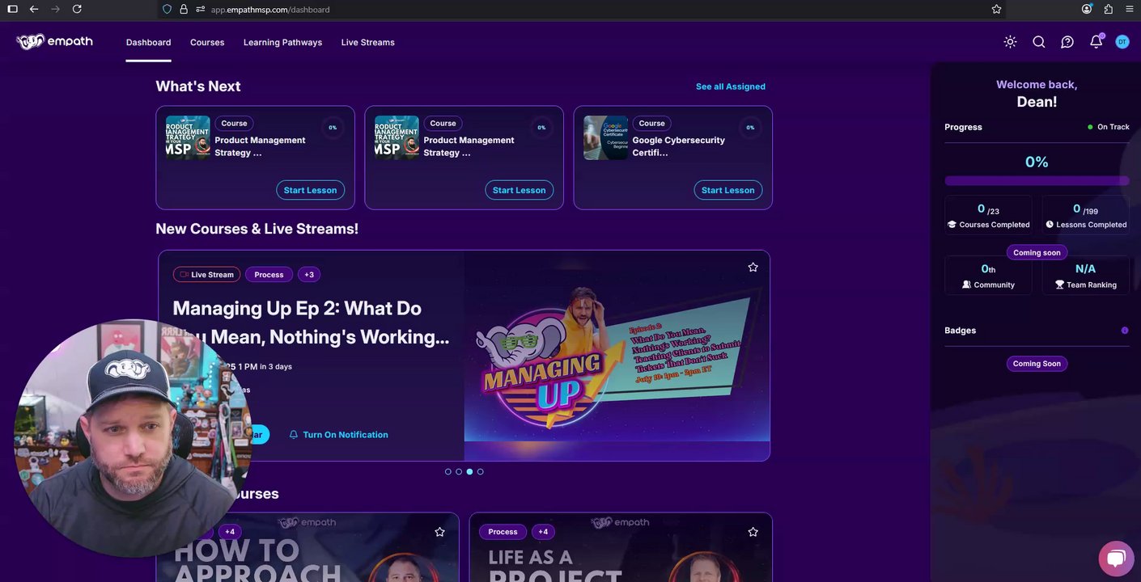Select the first carousel dot
1141x582 pixels.
448,472
